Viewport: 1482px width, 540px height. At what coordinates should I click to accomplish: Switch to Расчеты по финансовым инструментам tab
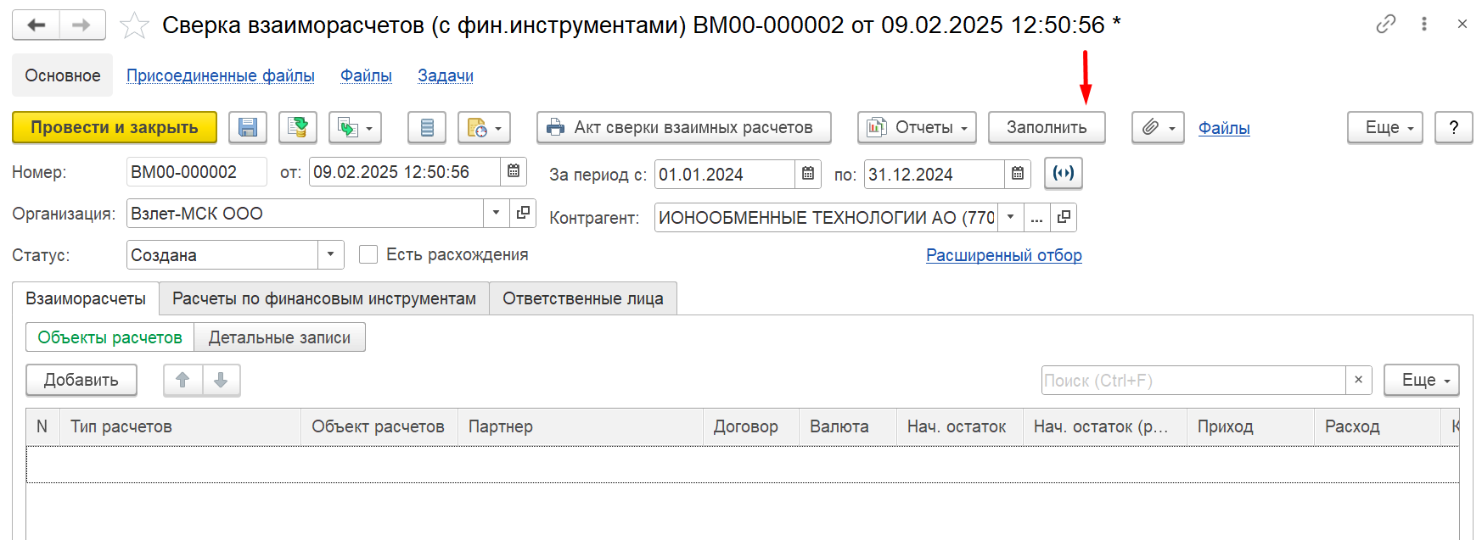click(324, 298)
